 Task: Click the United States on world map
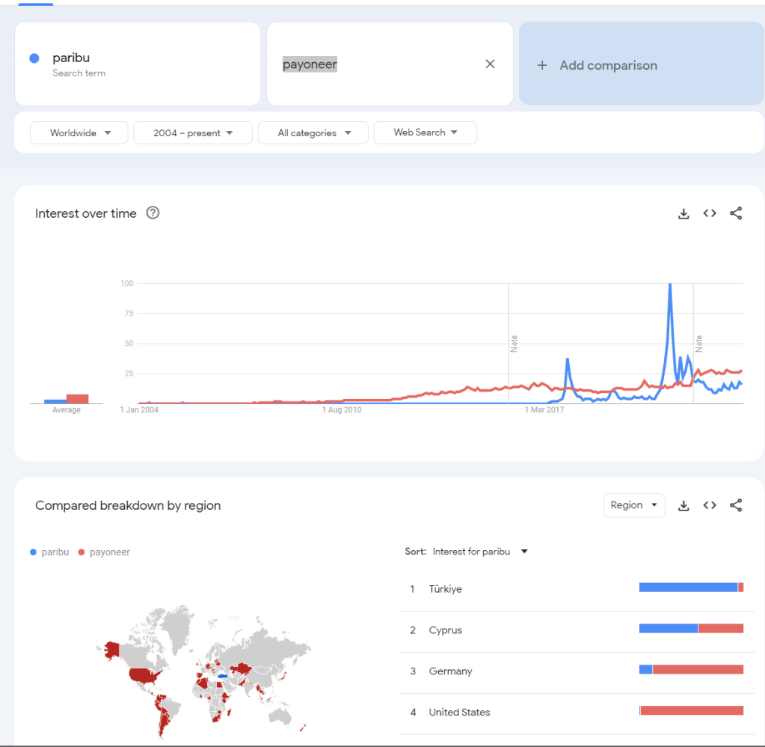tap(144, 676)
